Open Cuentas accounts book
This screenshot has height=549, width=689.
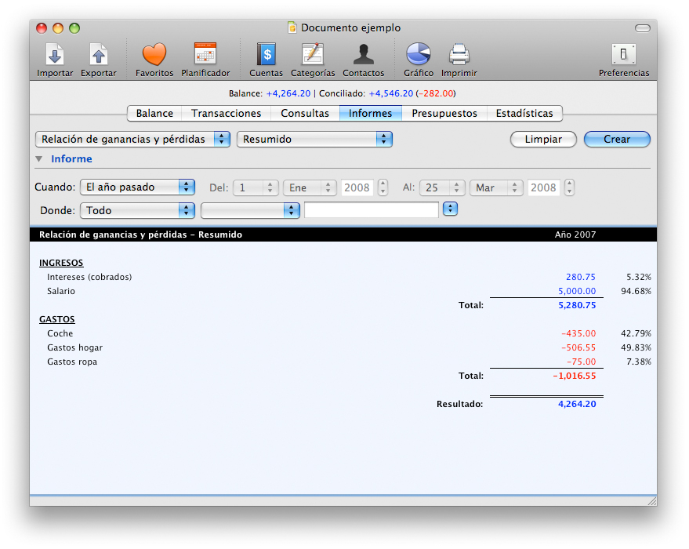point(266,60)
